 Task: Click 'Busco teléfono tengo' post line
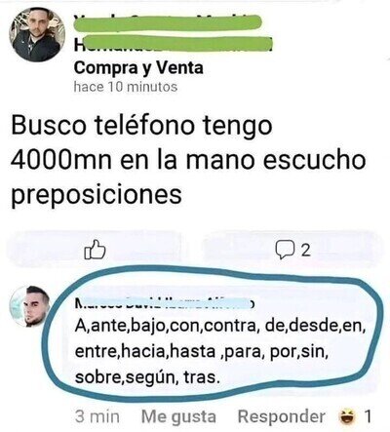141,126
